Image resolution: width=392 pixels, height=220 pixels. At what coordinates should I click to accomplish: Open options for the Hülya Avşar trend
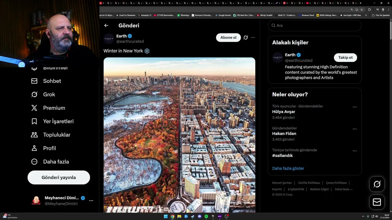(355, 107)
